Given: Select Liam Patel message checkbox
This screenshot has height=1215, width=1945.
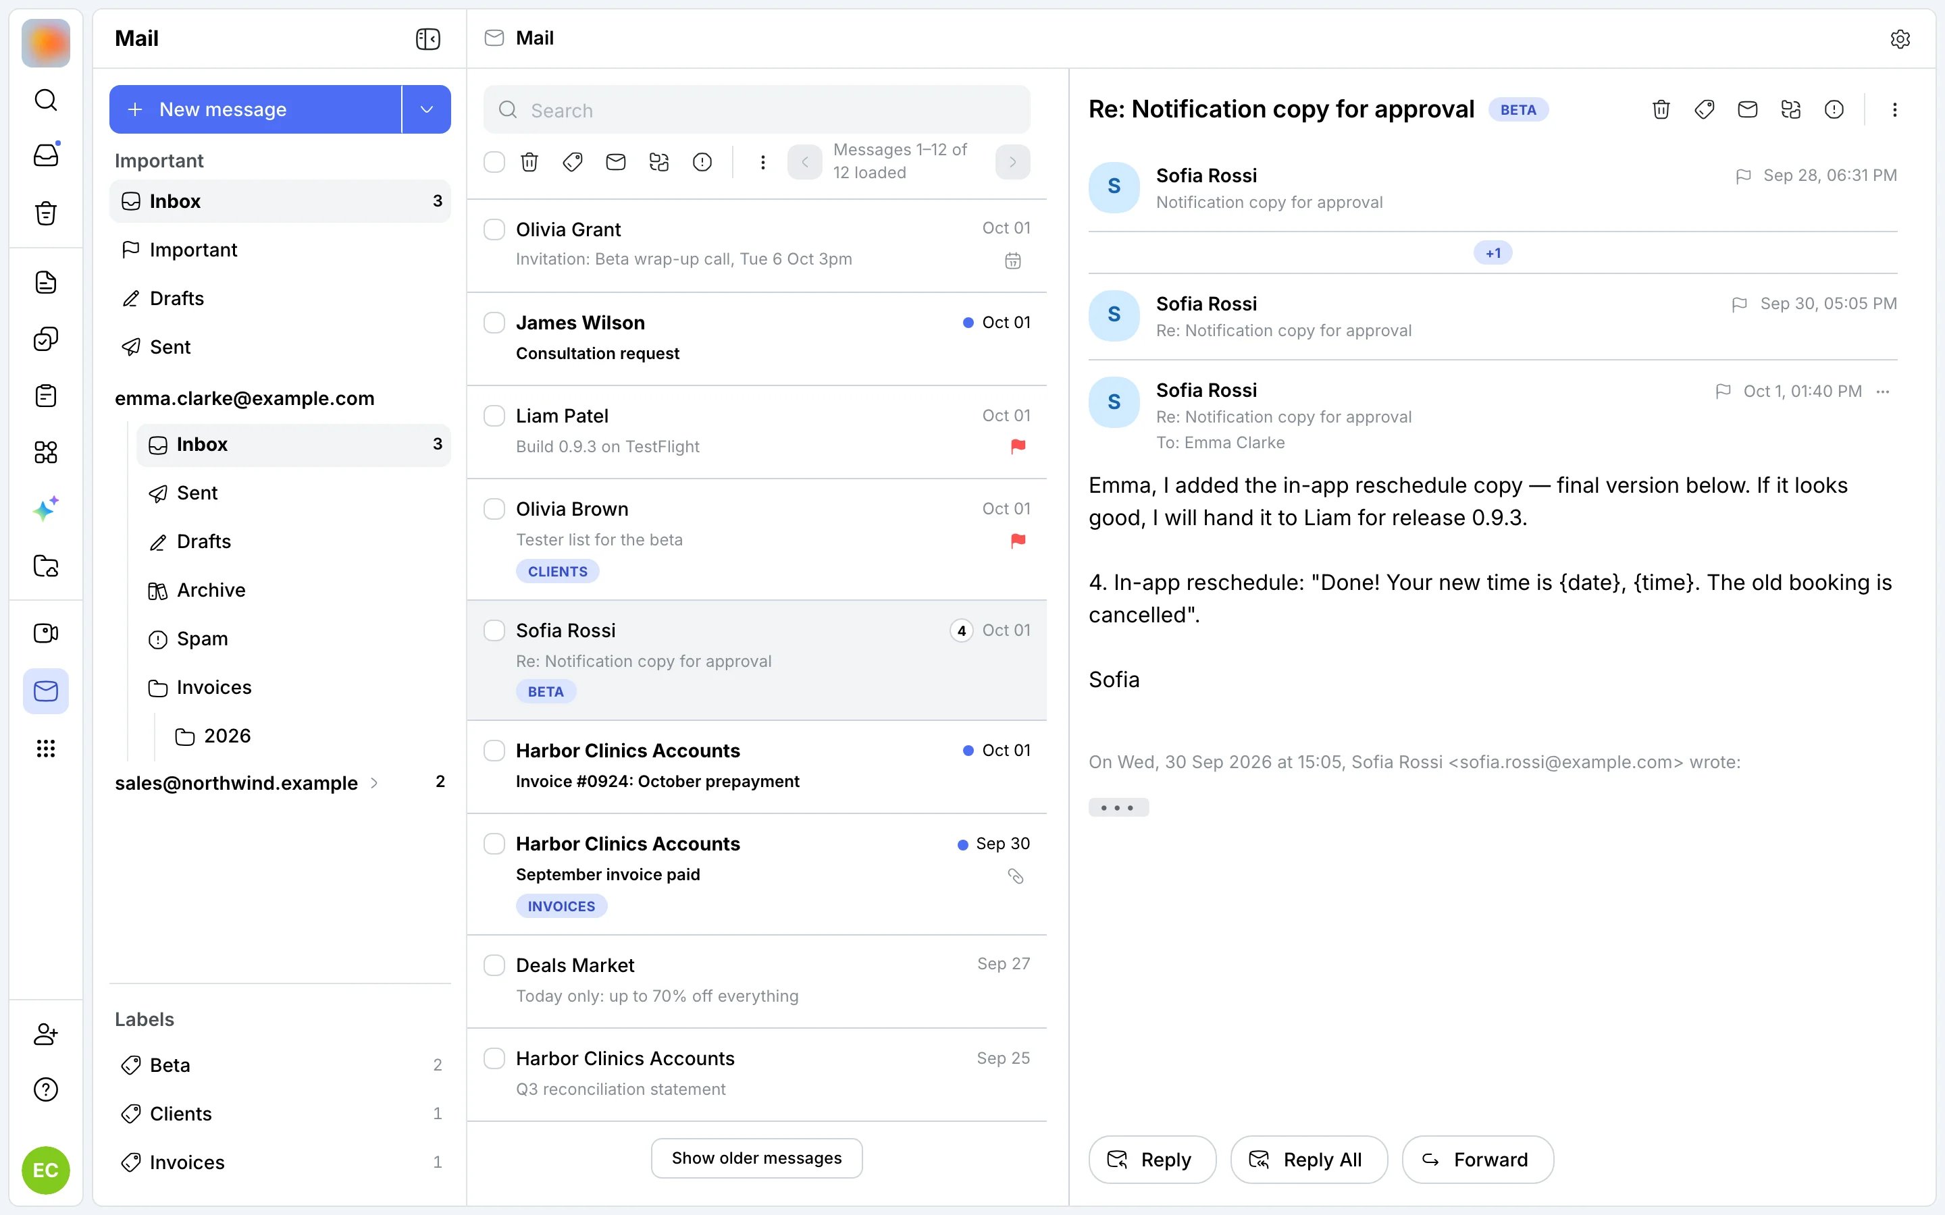Looking at the screenshot, I should click(x=494, y=416).
